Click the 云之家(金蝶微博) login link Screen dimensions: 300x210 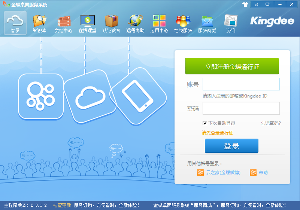point(223,173)
